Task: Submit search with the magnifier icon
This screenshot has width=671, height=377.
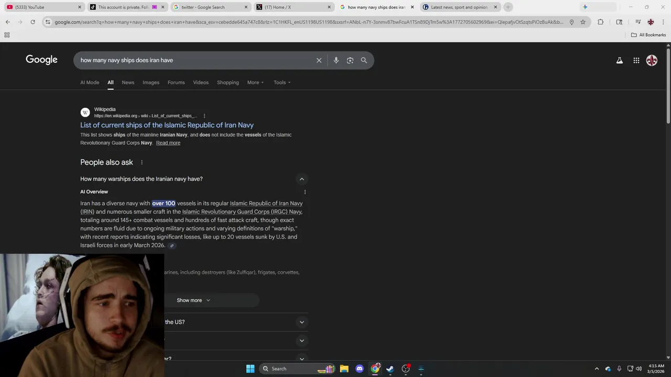Action: tap(364, 60)
